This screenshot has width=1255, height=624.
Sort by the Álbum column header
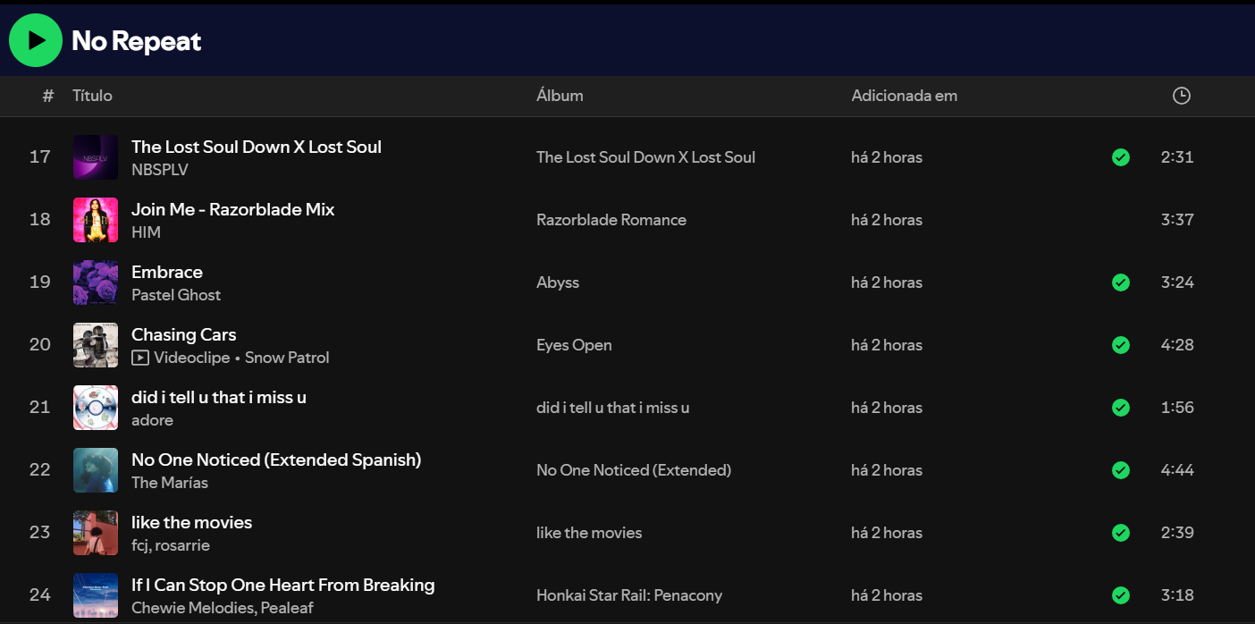coord(560,96)
